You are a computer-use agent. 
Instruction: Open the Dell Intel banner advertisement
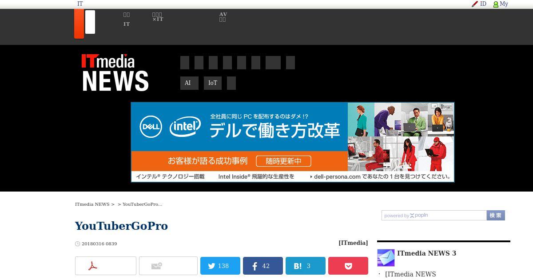292,142
